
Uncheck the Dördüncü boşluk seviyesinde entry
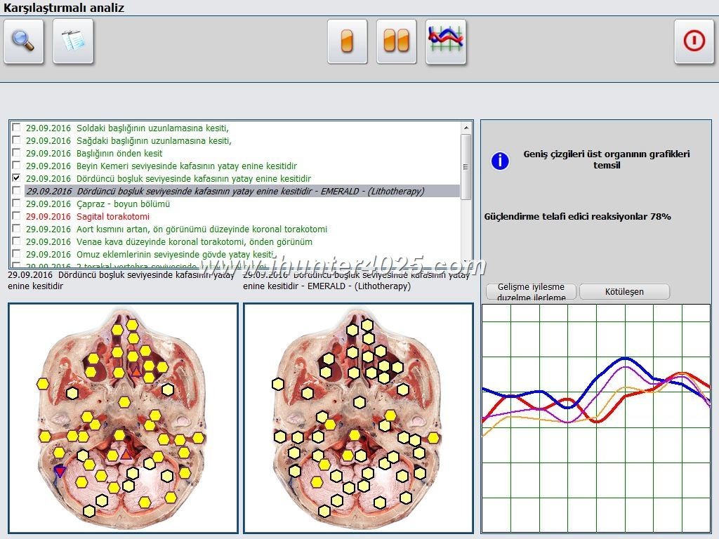[15, 179]
